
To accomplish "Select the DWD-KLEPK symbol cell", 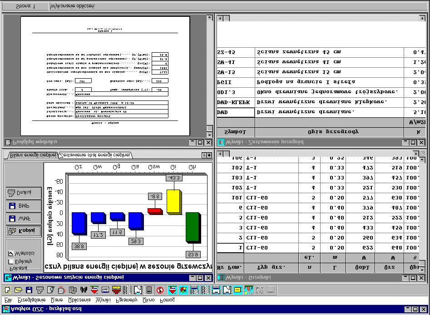I will coord(236,102).
